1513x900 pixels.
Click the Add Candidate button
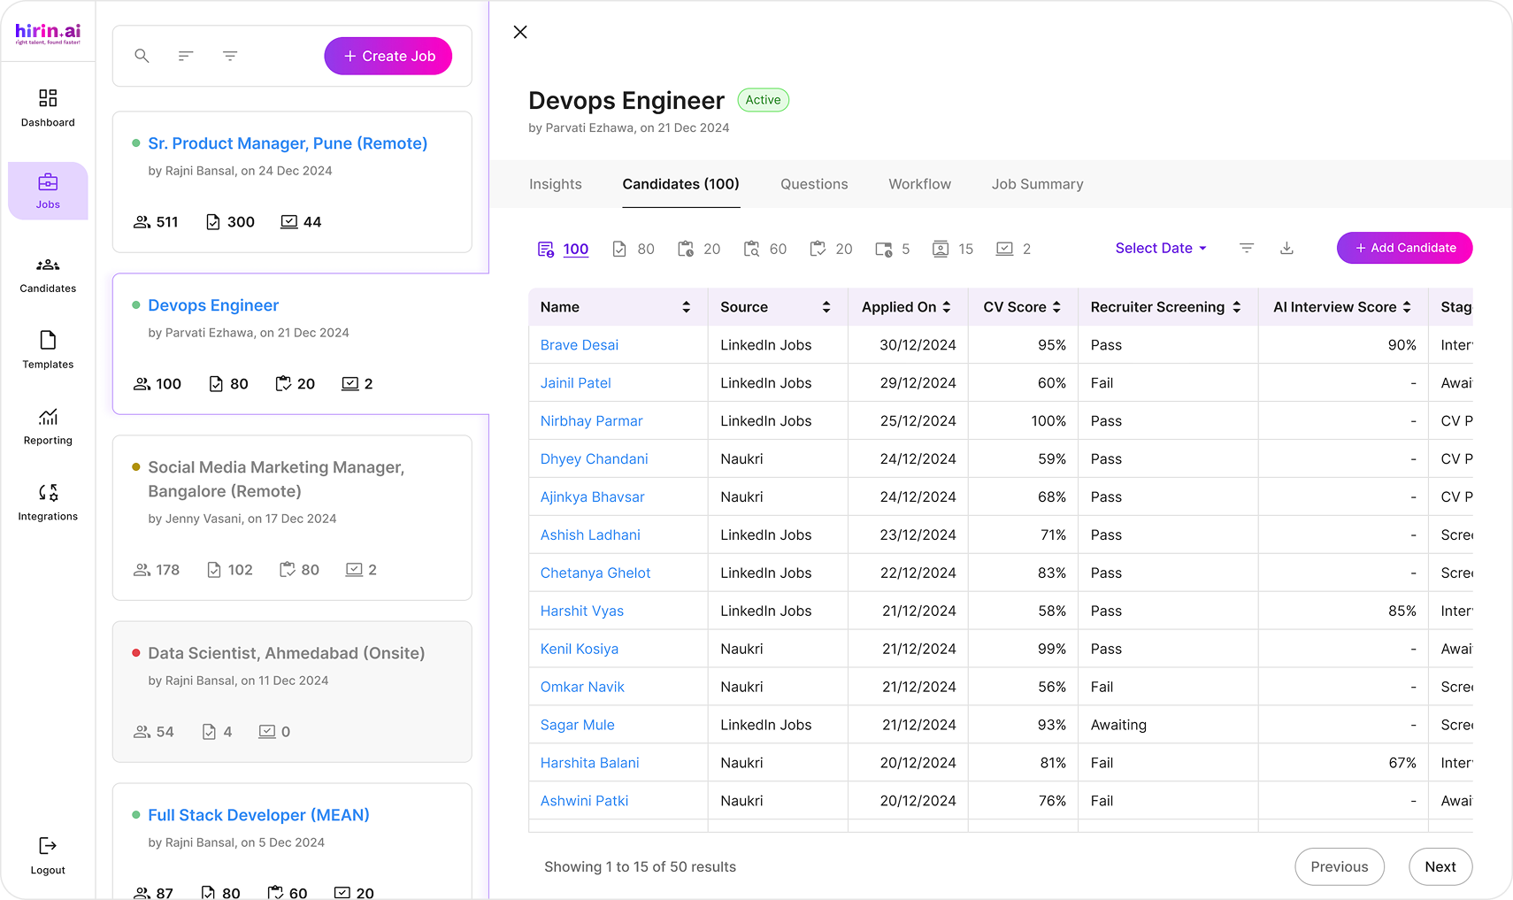[1405, 248]
